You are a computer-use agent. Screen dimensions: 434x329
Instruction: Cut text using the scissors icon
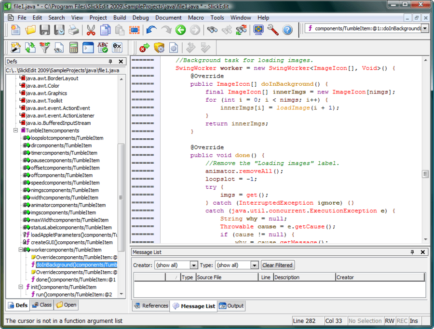90,30
